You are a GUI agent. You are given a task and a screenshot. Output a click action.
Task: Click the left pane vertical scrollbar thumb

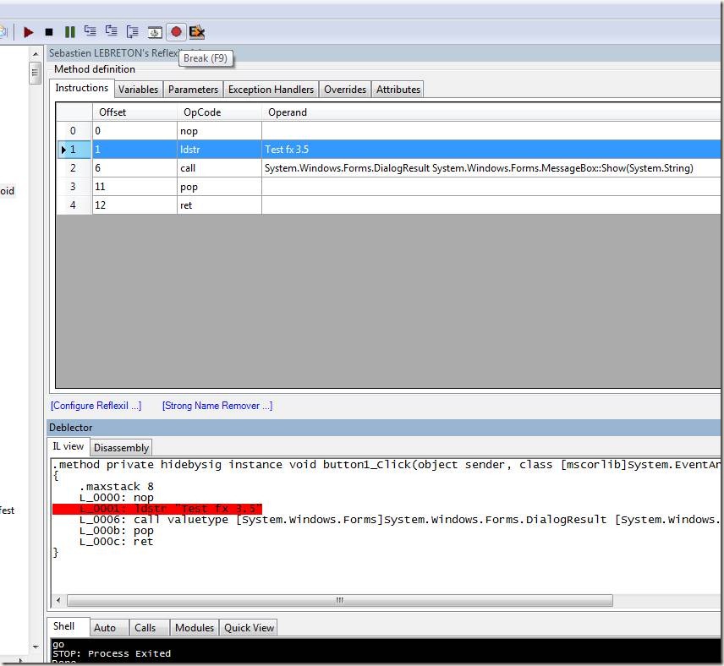click(35, 73)
